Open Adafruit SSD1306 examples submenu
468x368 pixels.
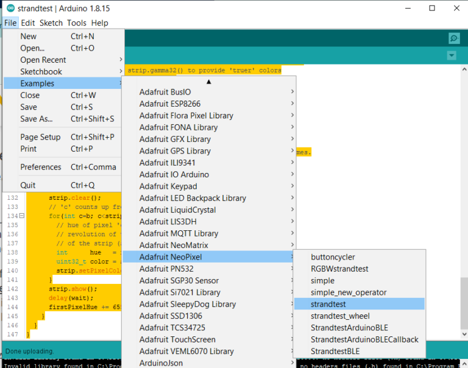click(x=208, y=316)
